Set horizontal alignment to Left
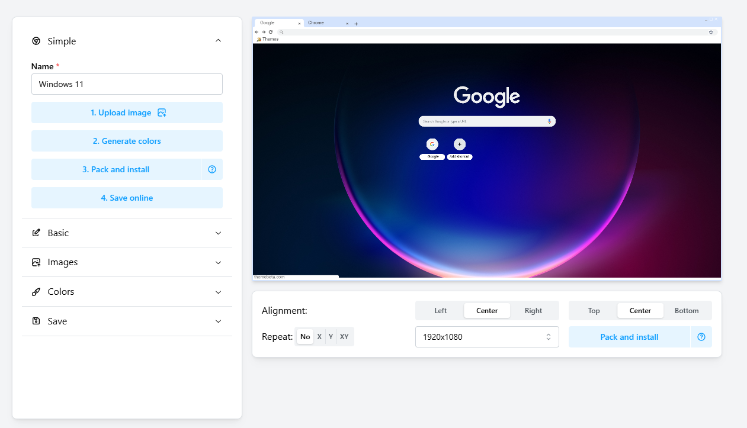 coord(441,311)
